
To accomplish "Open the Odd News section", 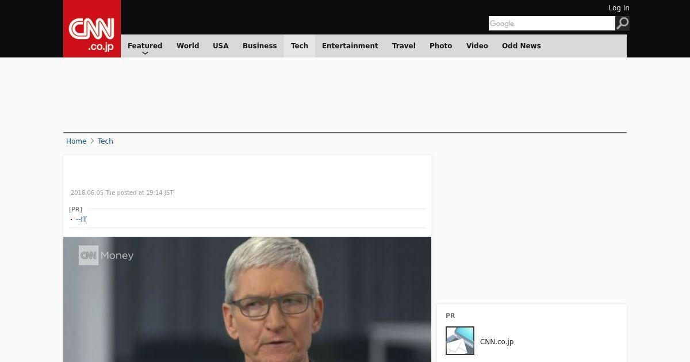I will coord(522,46).
